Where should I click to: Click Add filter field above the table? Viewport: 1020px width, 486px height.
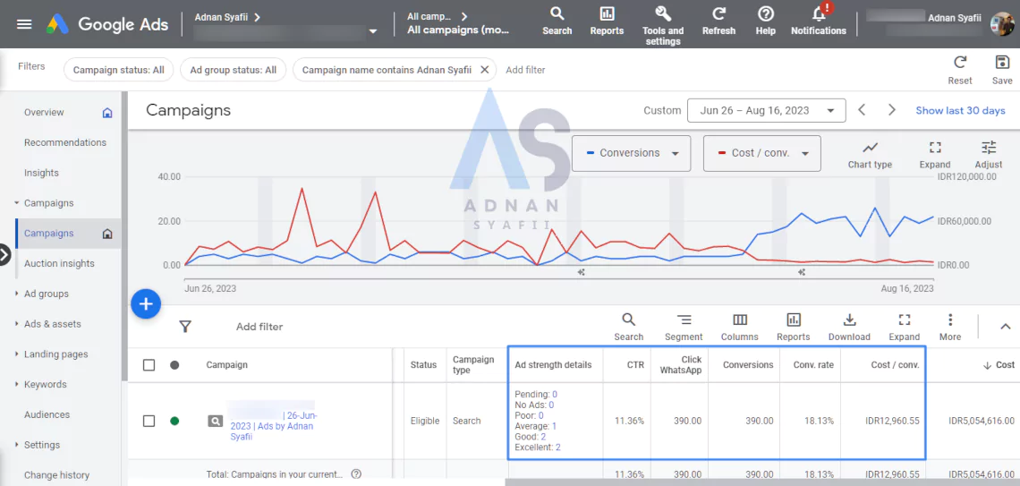coord(259,327)
